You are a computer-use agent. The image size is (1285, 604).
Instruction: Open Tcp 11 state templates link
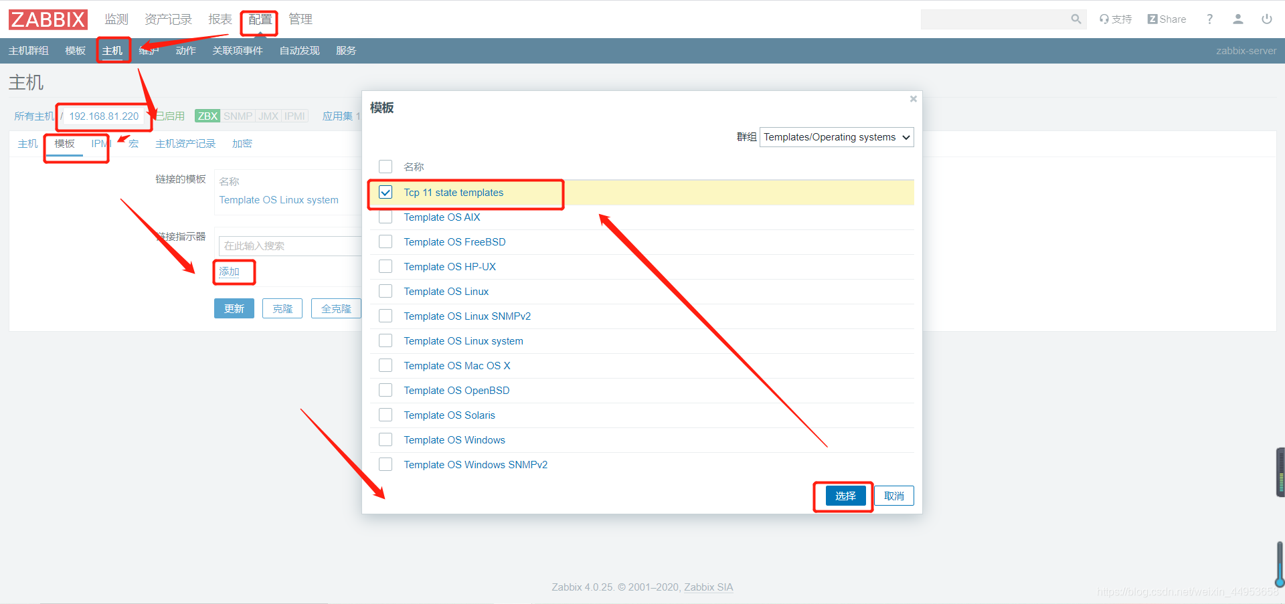point(454,193)
